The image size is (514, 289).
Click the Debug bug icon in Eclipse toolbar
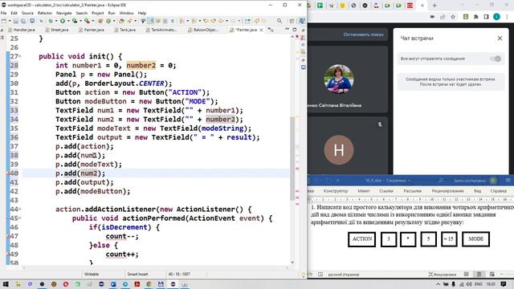pyautogui.click(x=51, y=21)
